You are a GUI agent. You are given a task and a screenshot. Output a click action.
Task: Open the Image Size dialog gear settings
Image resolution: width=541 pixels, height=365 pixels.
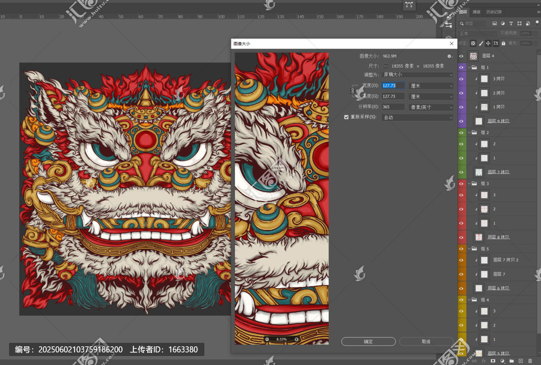point(449,56)
